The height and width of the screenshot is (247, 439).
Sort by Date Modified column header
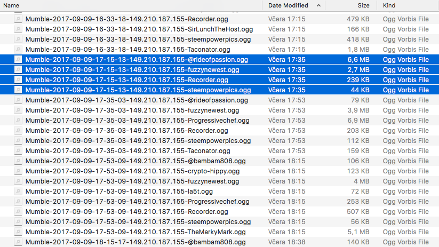click(x=288, y=5)
